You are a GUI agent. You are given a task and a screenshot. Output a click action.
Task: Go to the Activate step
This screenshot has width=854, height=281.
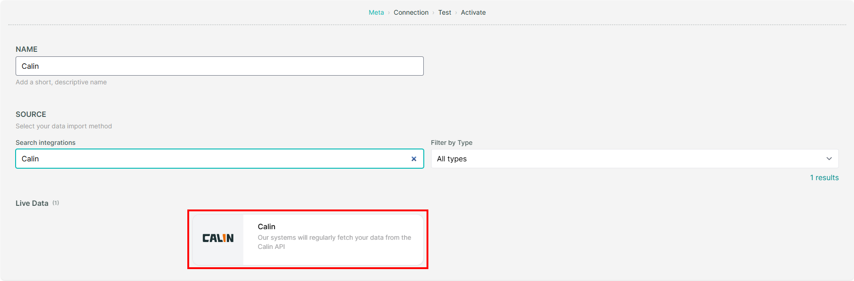point(473,12)
